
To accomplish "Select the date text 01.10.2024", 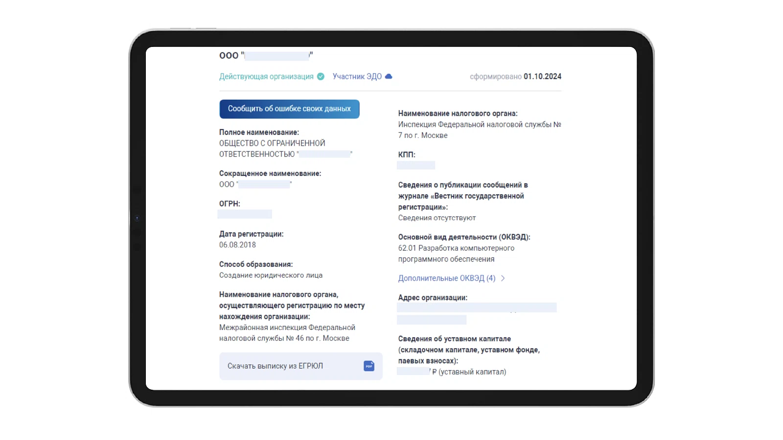I will click(x=542, y=76).
